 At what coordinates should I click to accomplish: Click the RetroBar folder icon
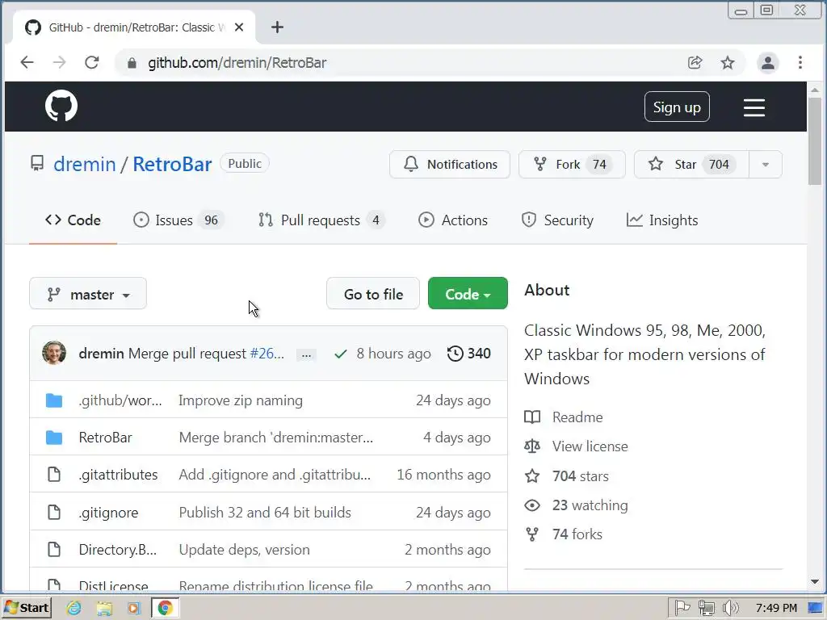pos(54,437)
